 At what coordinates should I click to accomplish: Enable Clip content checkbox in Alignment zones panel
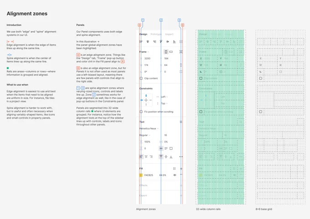[x=141, y=78]
